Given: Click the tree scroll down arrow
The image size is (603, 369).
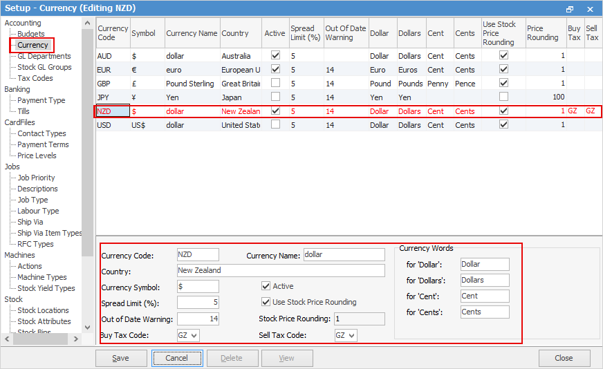Looking at the screenshot, I should tap(87, 328).
